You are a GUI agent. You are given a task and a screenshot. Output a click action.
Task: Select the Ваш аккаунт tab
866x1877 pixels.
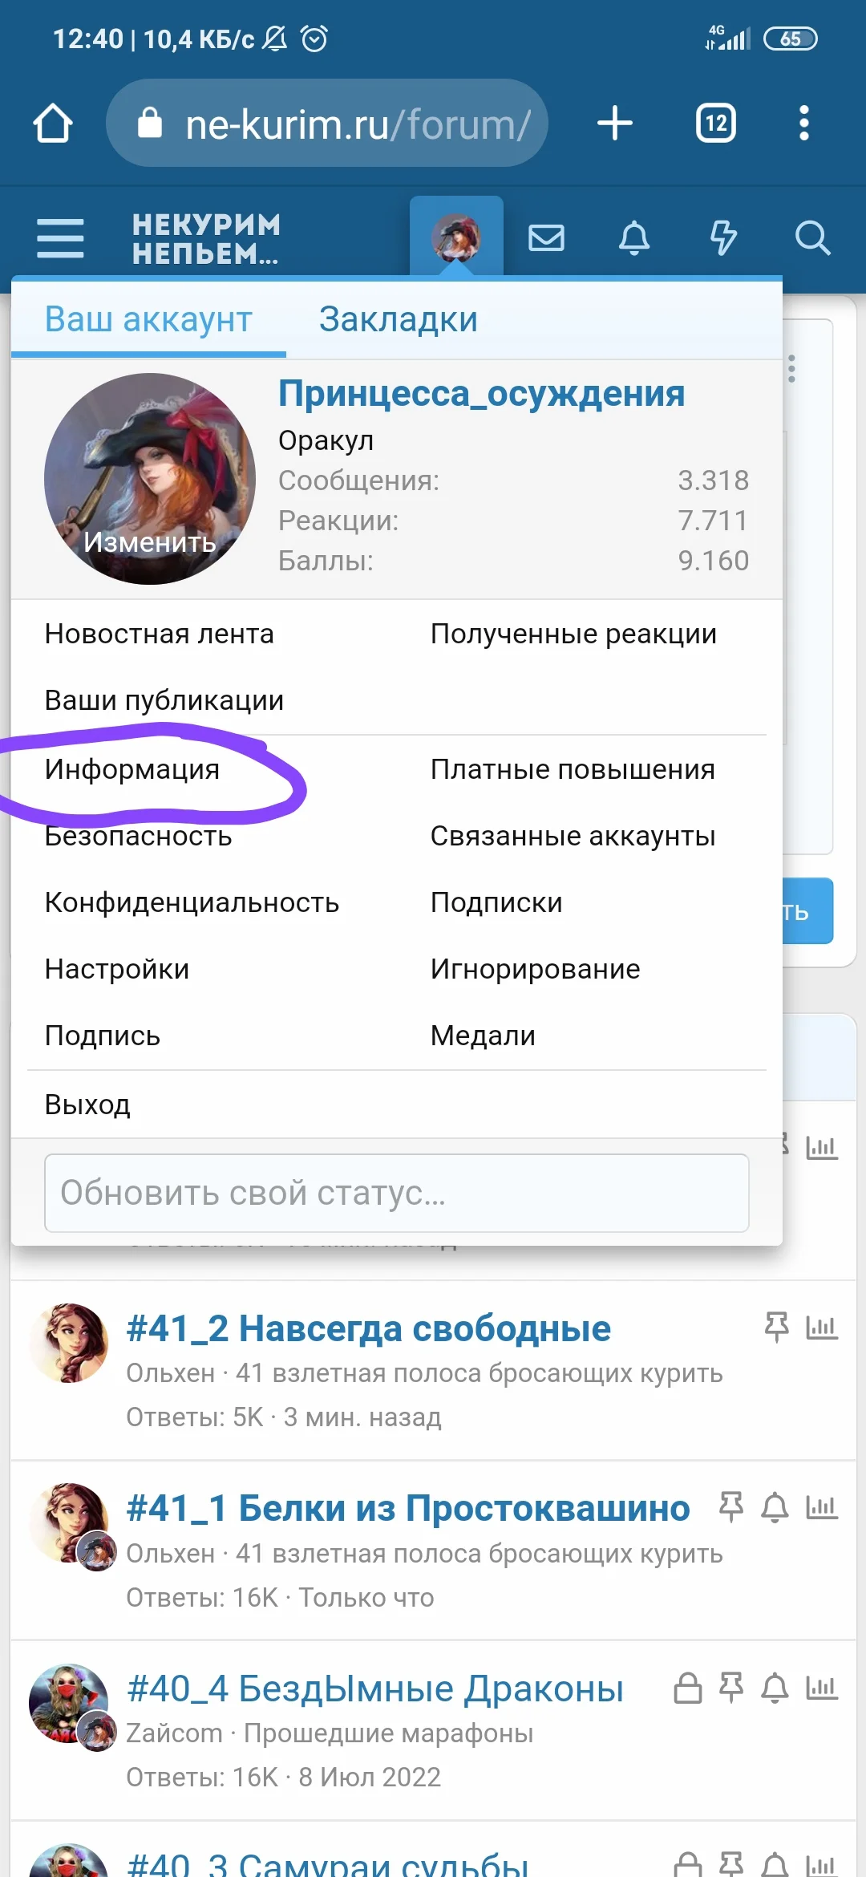(x=148, y=319)
